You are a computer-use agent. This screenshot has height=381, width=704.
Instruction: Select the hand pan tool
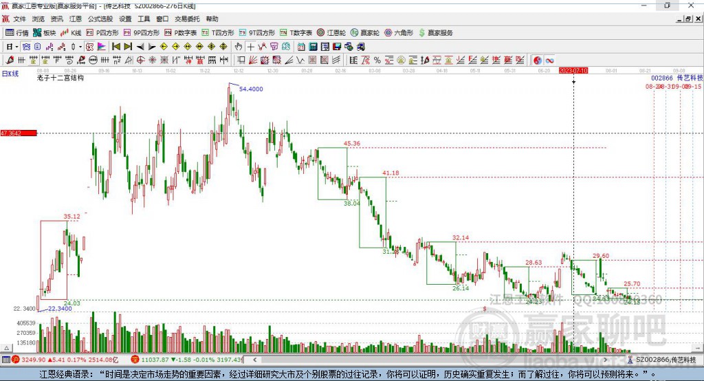click(x=239, y=47)
